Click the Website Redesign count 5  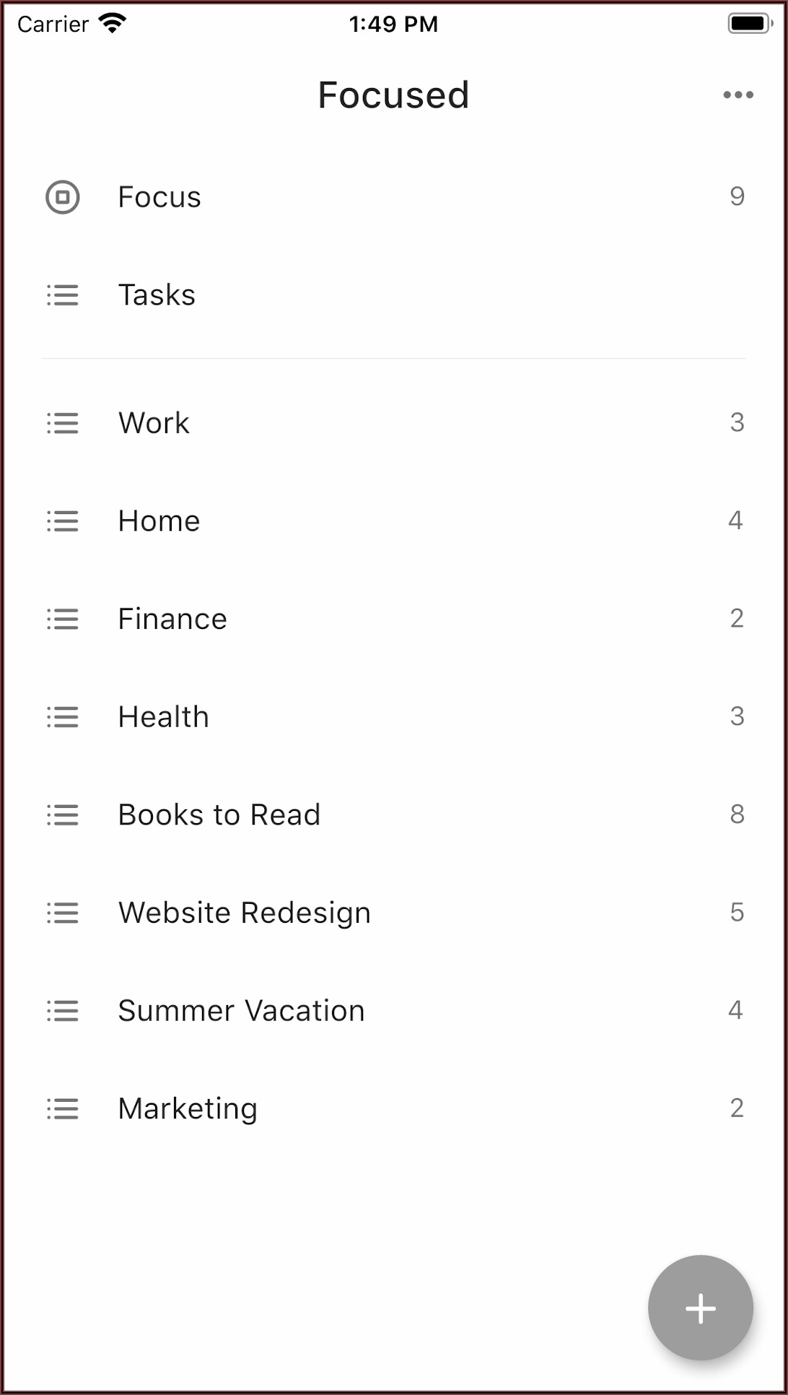(737, 913)
